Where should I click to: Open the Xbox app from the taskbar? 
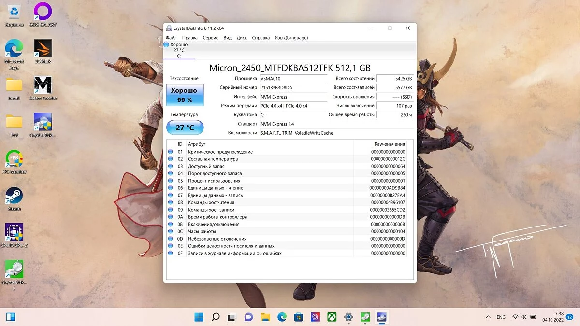[332, 317]
